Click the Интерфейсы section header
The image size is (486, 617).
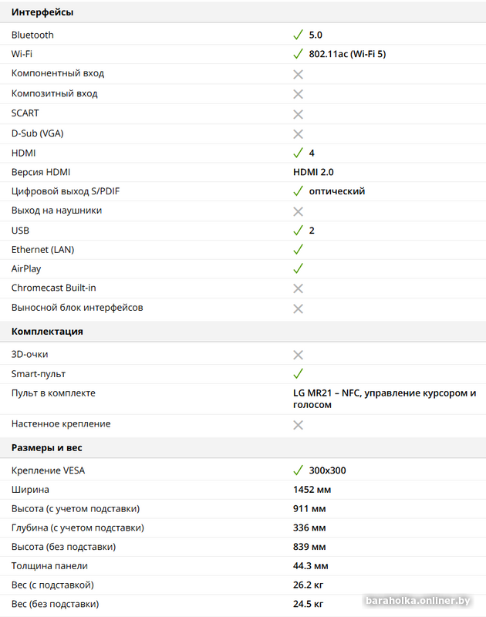click(x=43, y=12)
